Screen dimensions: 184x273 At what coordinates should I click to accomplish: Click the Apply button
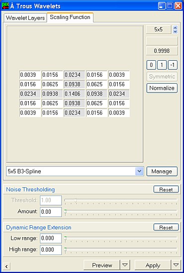(153, 265)
